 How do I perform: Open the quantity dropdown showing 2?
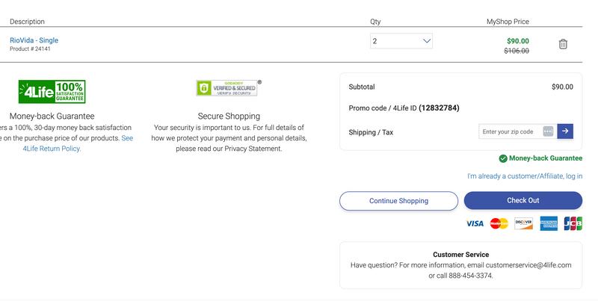coord(401,41)
